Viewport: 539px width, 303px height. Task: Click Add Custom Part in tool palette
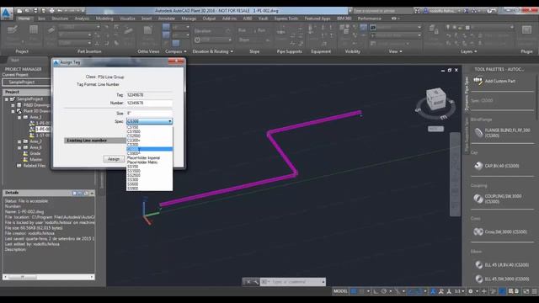click(x=495, y=81)
